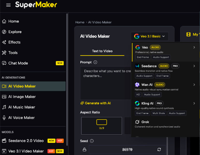The height and width of the screenshot is (155, 200).
Task: Select the Grok model entry
Action: [165, 124]
